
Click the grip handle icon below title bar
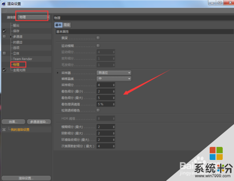4,11
